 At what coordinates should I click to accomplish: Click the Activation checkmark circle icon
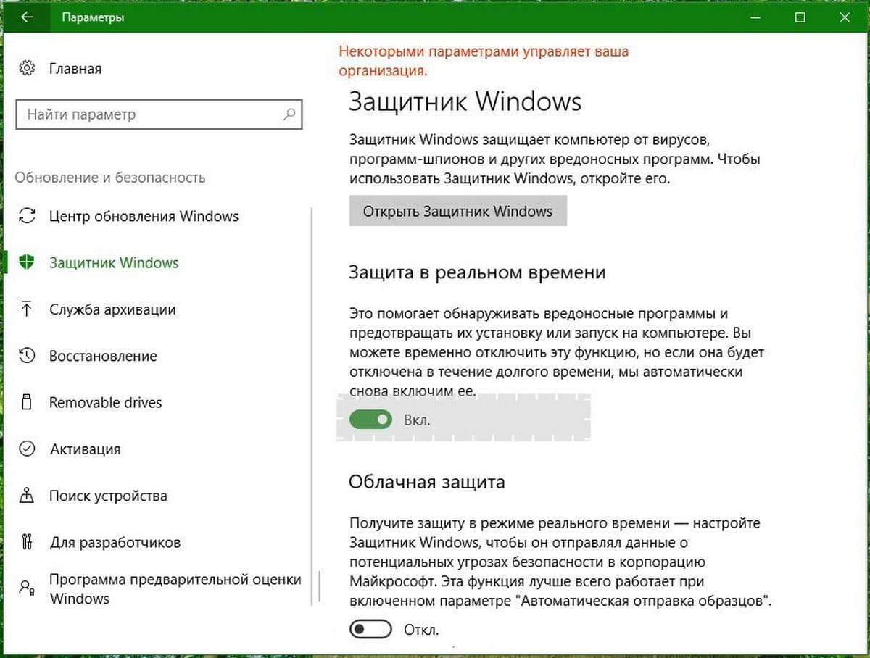(x=27, y=449)
